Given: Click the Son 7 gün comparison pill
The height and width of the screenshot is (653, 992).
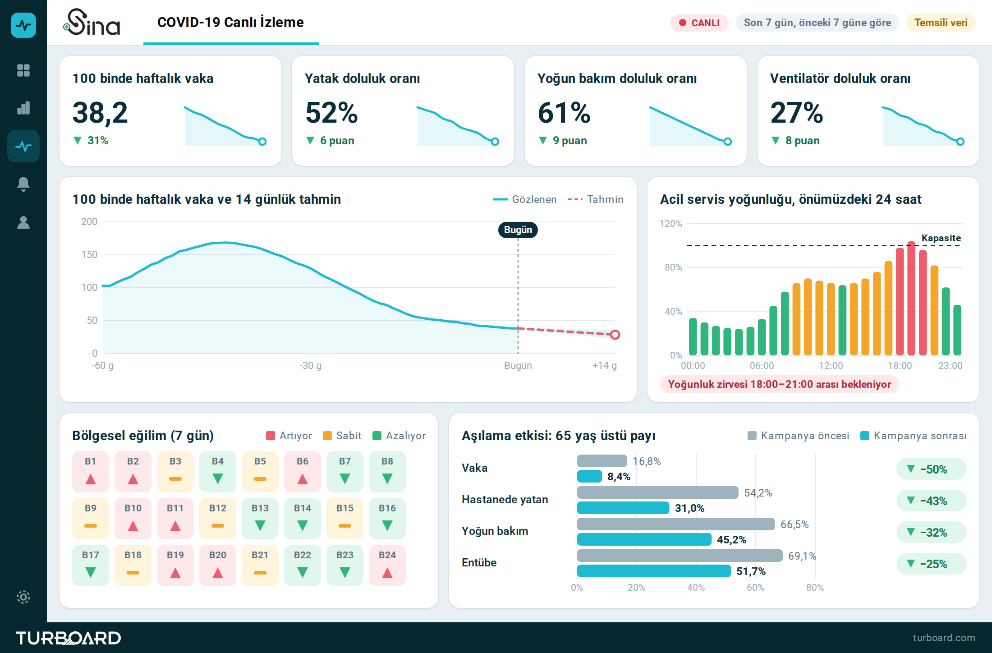Looking at the screenshot, I should 817,23.
